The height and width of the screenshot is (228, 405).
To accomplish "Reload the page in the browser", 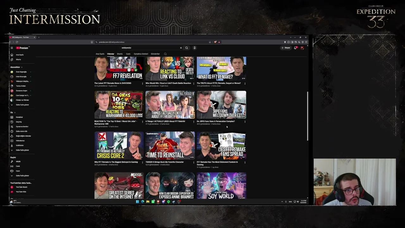I will click(x=17, y=42).
